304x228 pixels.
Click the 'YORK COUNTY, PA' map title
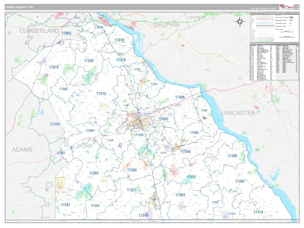[19, 7]
